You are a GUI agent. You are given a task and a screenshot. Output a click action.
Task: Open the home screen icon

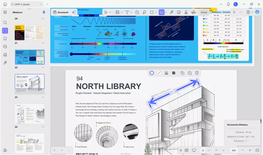pos(5,4)
